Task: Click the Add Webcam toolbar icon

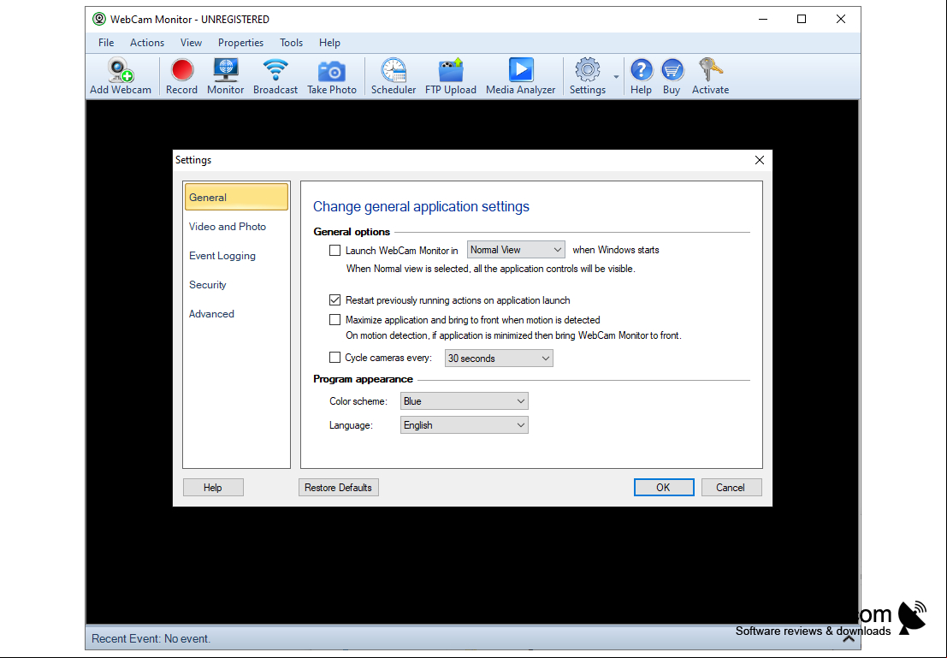Action: pos(120,76)
